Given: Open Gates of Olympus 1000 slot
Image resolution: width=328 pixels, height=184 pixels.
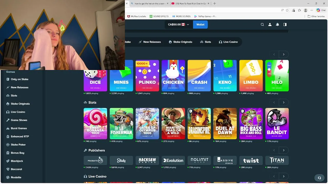Looking at the screenshot, I should click(x=147, y=124).
